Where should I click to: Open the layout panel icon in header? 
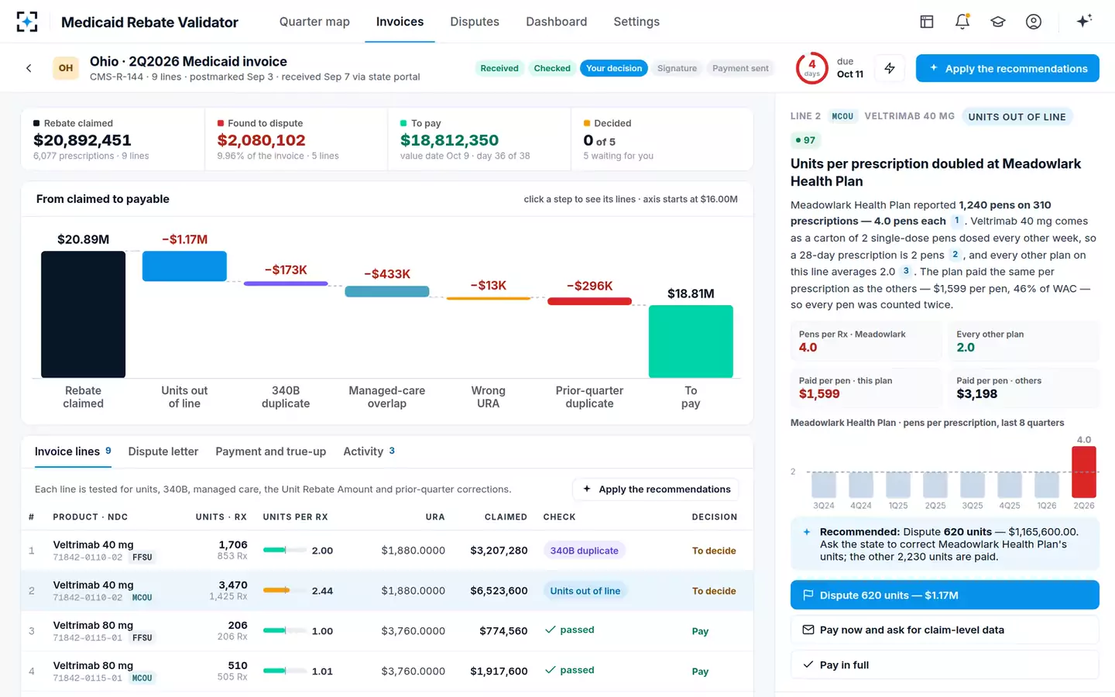(927, 22)
